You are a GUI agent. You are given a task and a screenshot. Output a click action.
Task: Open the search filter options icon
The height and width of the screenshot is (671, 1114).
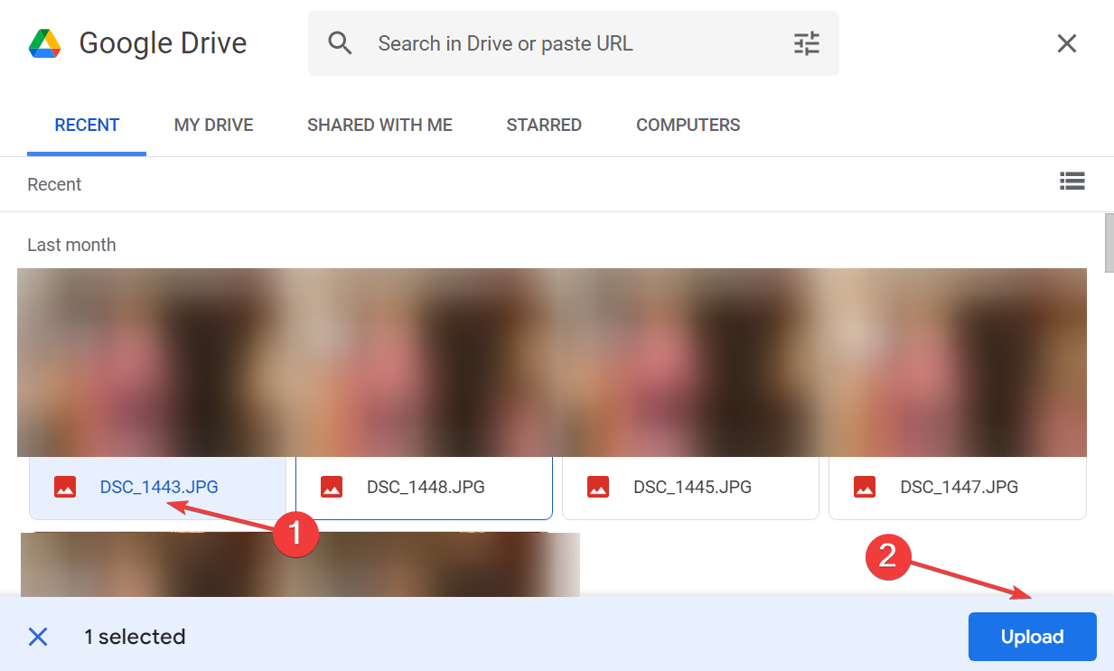806,43
